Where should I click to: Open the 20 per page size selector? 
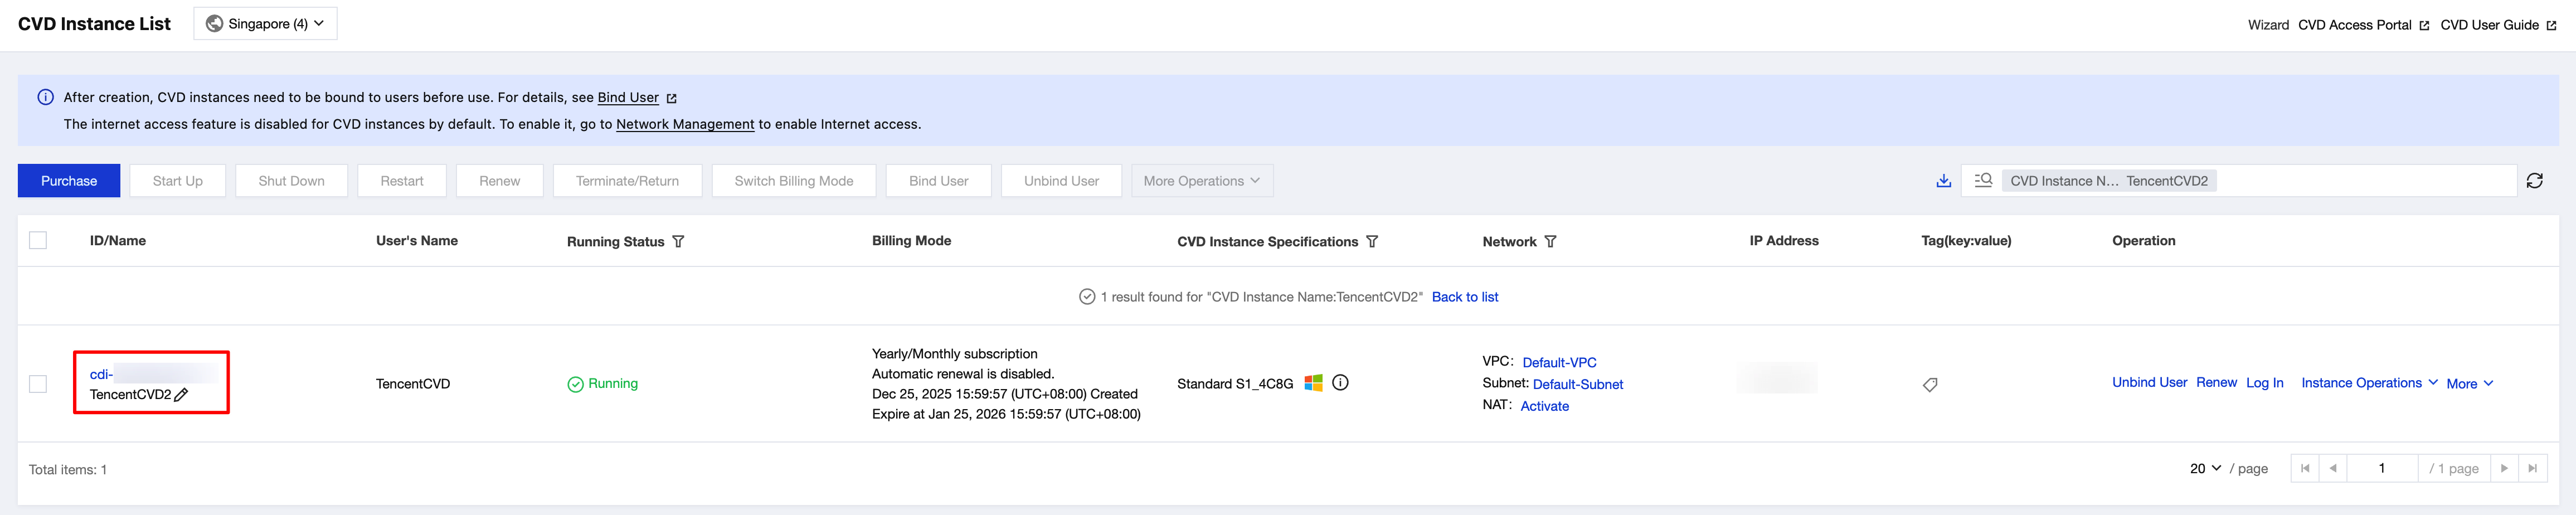tap(2205, 468)
